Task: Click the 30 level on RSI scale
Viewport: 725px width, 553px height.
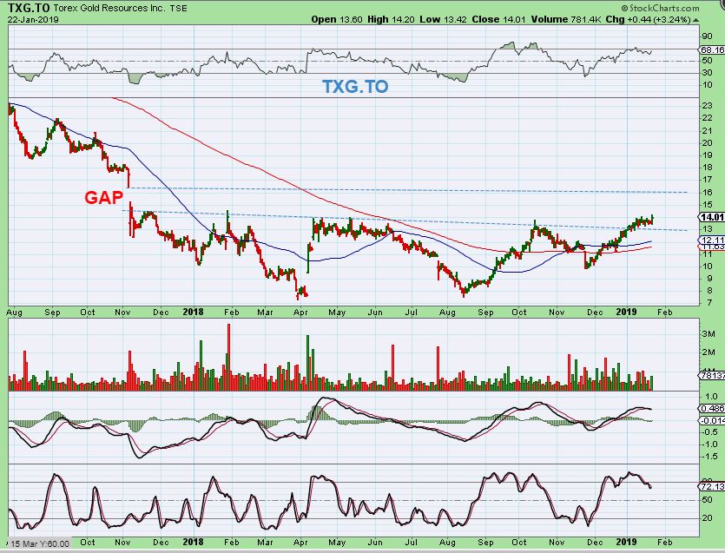Action: pyautogui.click(x=707, y=73)
